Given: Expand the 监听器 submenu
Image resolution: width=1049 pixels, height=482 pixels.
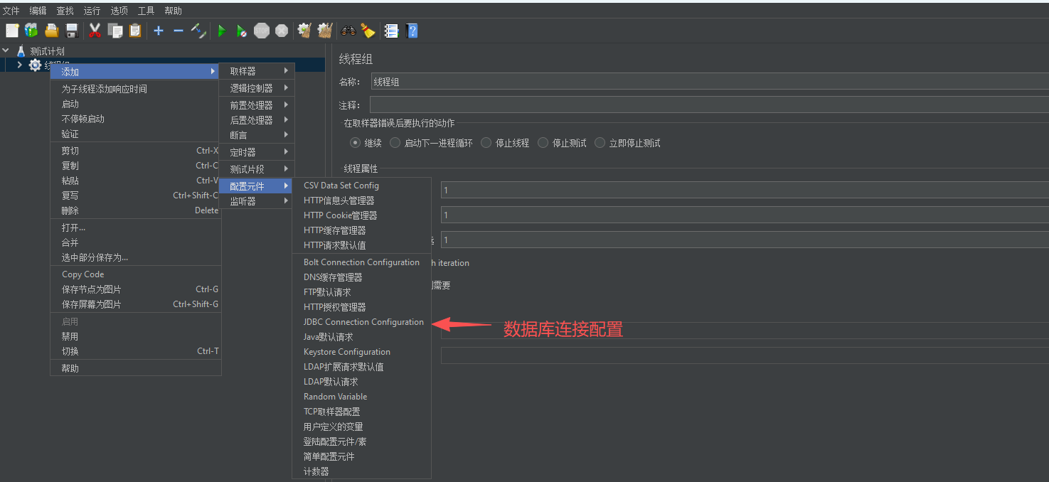Looking at the screenshot, I should [257, 201].
